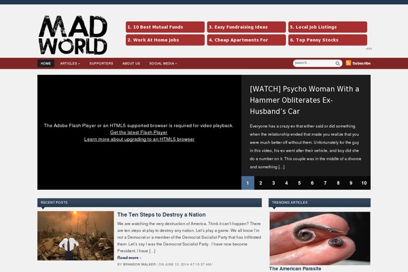Click Learn more about upgrading HTML5 browser
Viewport: 408px width, 272px height.
139,139
